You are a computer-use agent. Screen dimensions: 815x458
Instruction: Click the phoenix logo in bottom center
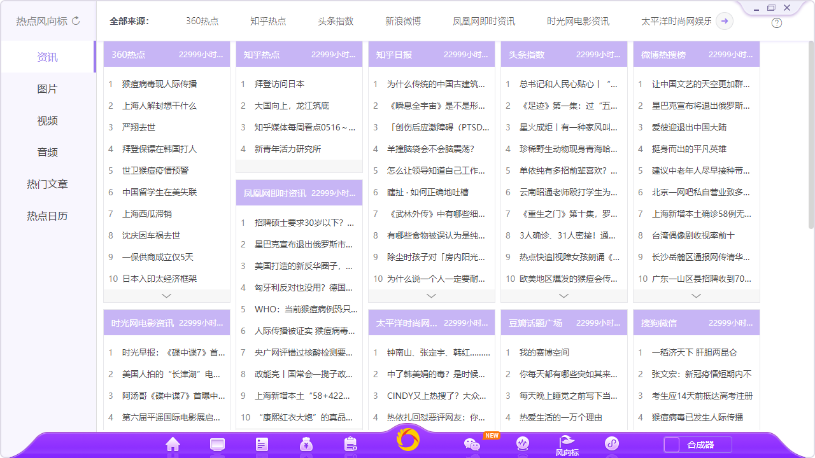pyautogui.click(x=407, y=443)
